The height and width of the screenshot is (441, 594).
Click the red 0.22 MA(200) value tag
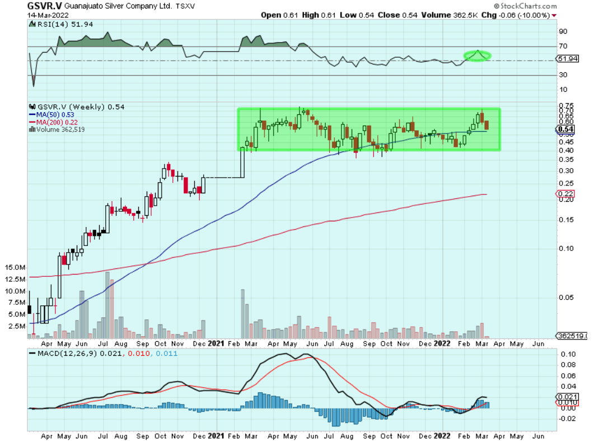click(x=565, y=194)
